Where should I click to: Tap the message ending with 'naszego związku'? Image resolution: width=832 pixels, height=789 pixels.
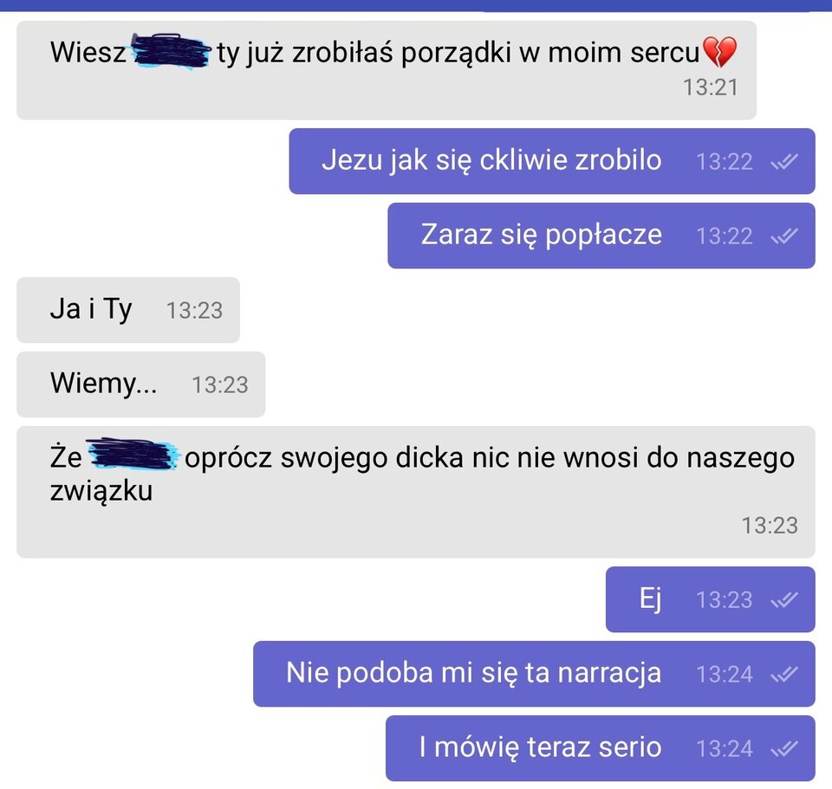point(416,492)
